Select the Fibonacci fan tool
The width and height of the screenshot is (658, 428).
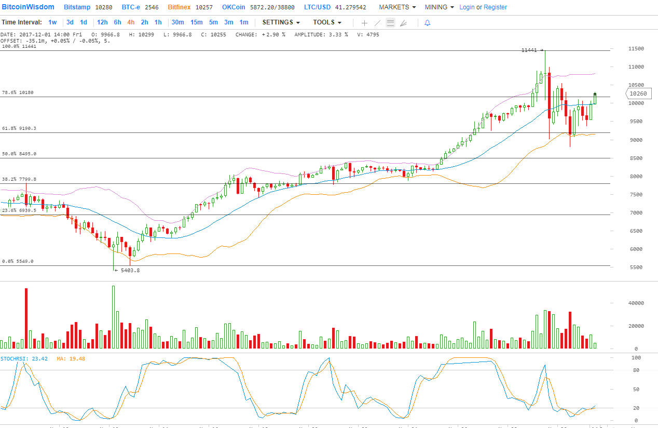(403, 23)
